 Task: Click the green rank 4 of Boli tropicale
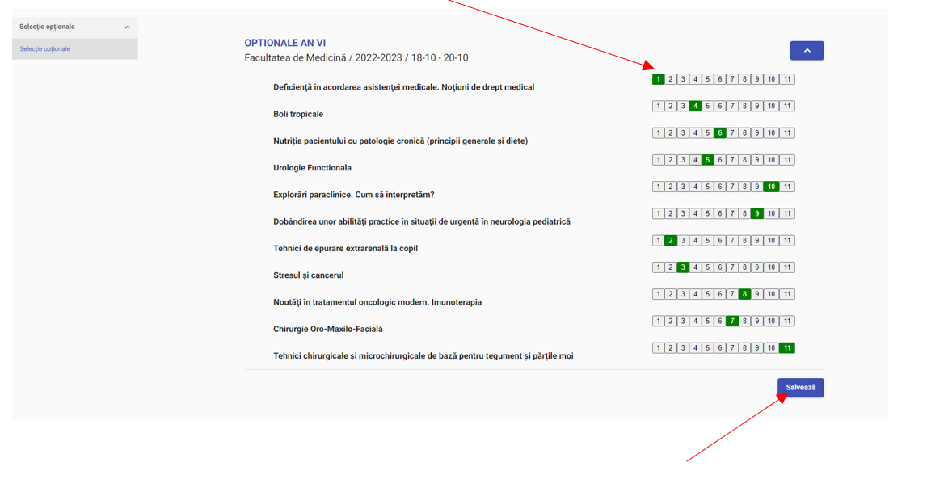(x=695, y=106)
